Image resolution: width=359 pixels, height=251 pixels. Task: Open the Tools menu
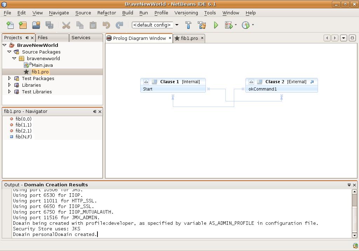click(x=210, y=13)
